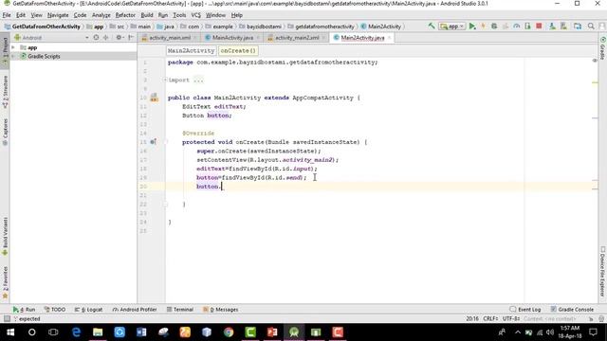
Task: Open the Gradle side panel
Action: point(602,48)
